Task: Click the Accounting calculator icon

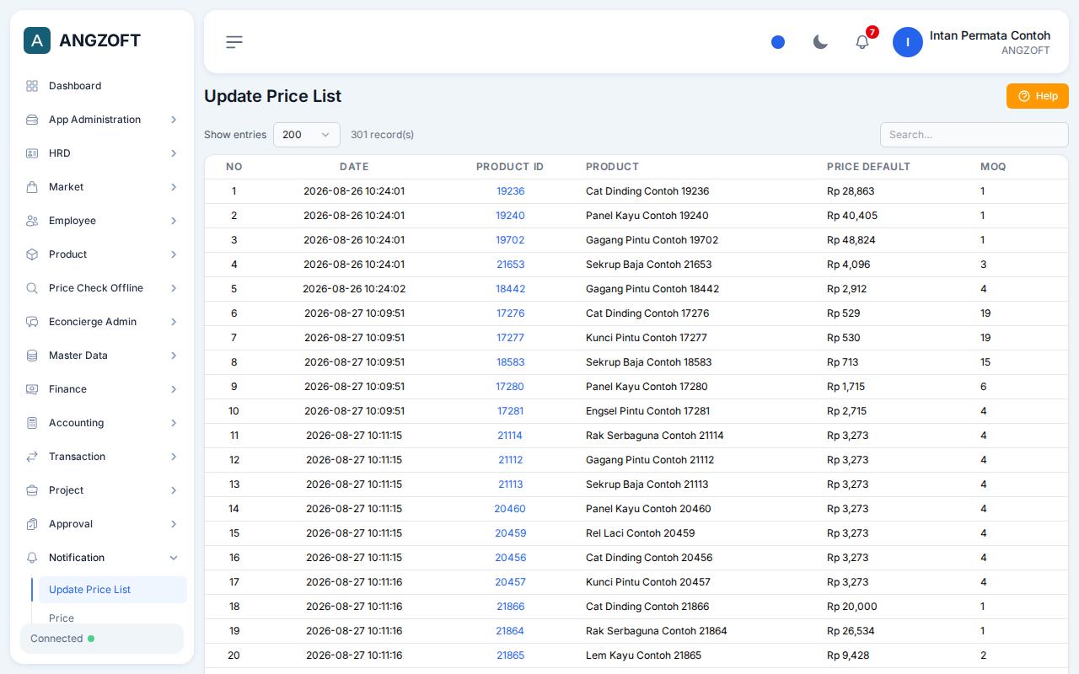Action: (32, 423)
